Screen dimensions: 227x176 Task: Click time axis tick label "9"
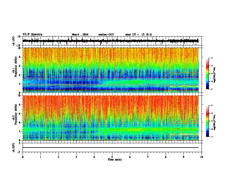click(183, 157)
